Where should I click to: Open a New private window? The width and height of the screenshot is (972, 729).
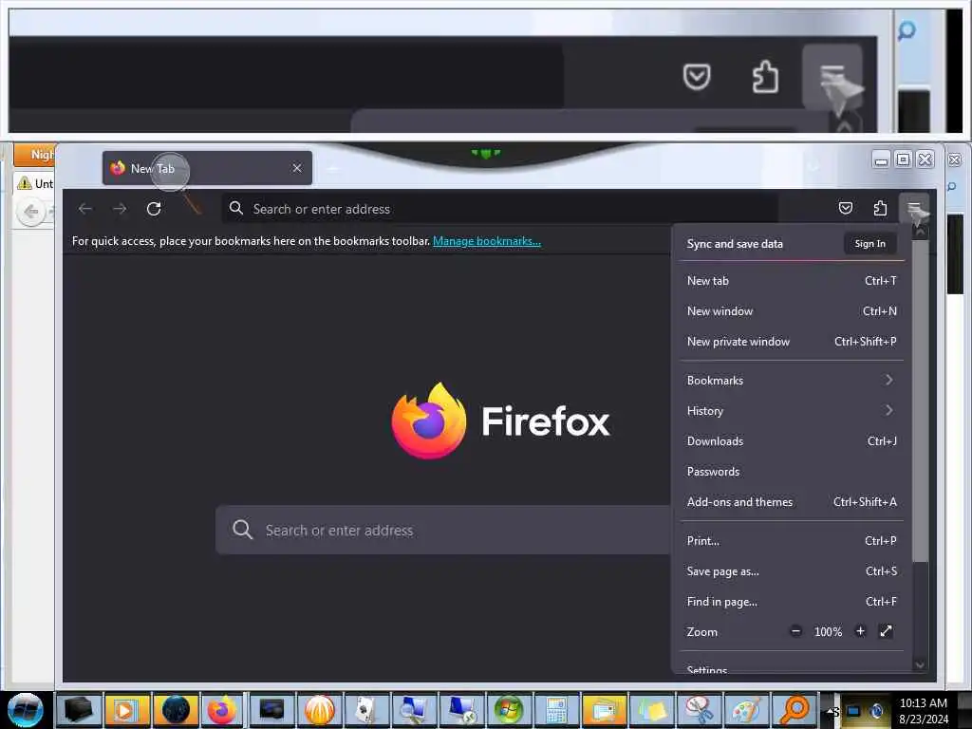[792, 342]
